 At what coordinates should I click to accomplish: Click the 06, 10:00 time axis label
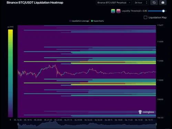click(x=119, y=120)
